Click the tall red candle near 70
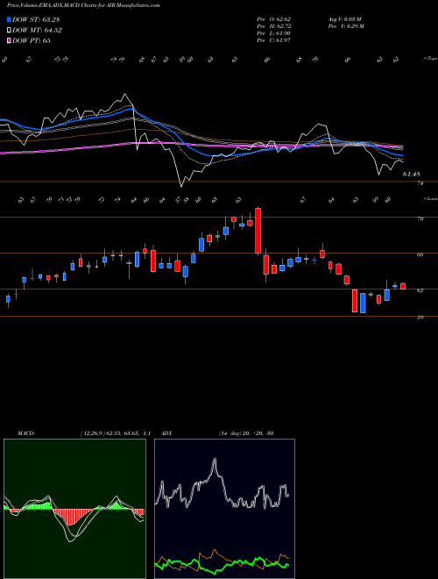Screen dimensions: 438x579 coord(258,231)
